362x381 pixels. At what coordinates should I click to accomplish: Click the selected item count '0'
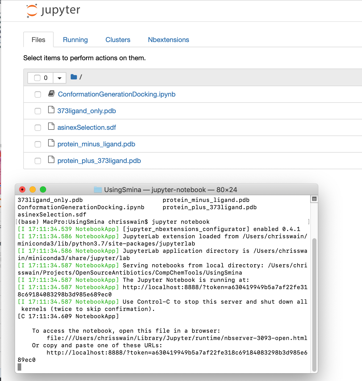pyautogui.click(x=46, y=78)
